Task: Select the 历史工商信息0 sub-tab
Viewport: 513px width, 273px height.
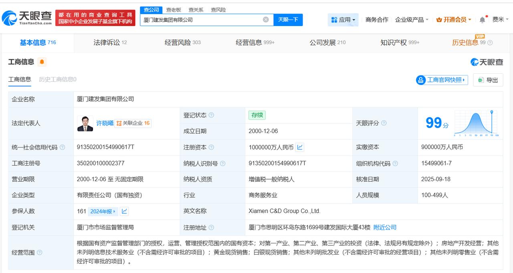Action: [58, 79]
